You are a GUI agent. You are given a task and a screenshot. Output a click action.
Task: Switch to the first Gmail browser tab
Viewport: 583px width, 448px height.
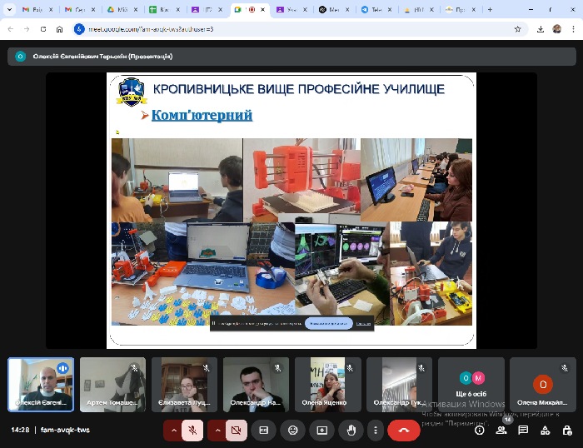pos(30,9)
